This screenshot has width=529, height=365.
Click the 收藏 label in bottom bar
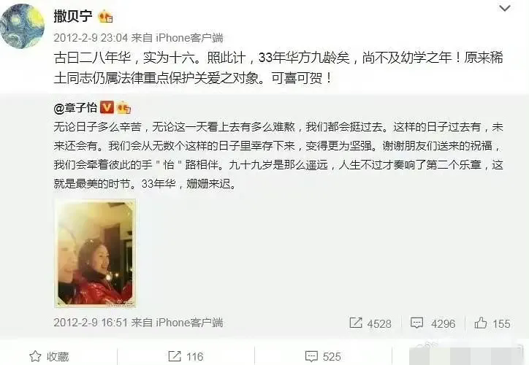[58, 356]
